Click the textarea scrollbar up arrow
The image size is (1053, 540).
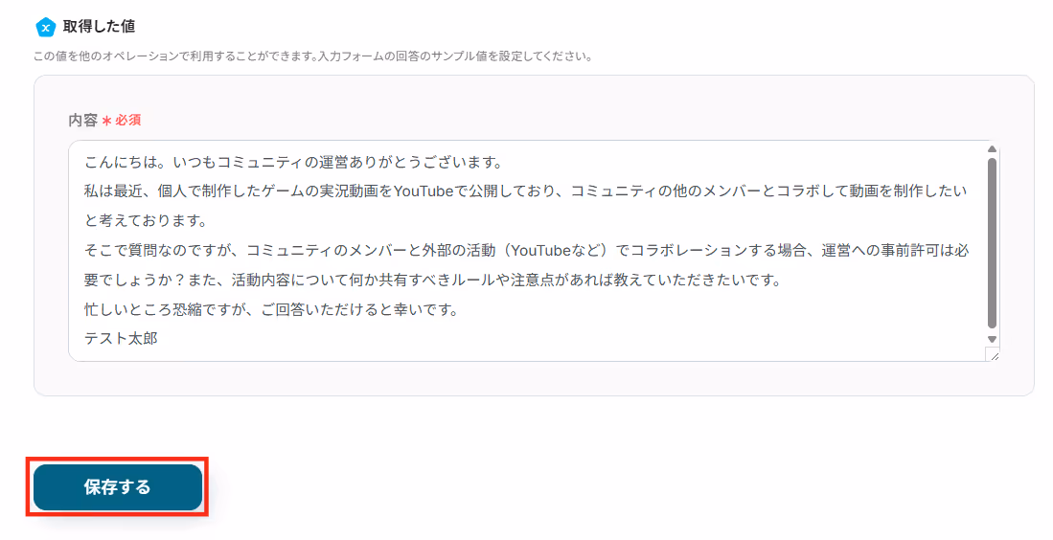pos(992,149)
